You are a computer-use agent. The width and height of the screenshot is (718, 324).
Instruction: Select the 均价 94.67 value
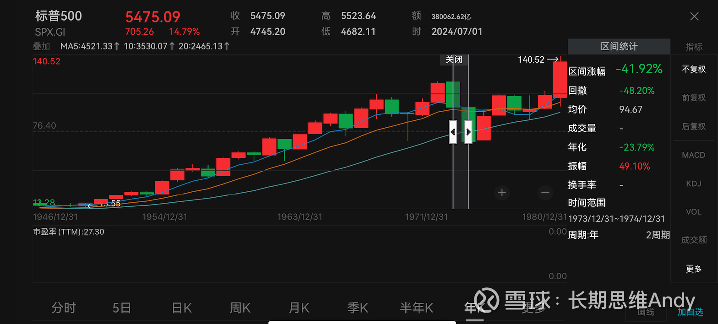pyautogui.click(x=631, y=109)
